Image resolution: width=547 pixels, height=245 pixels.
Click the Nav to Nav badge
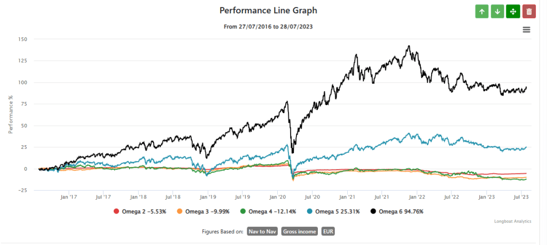coord(262,232)
